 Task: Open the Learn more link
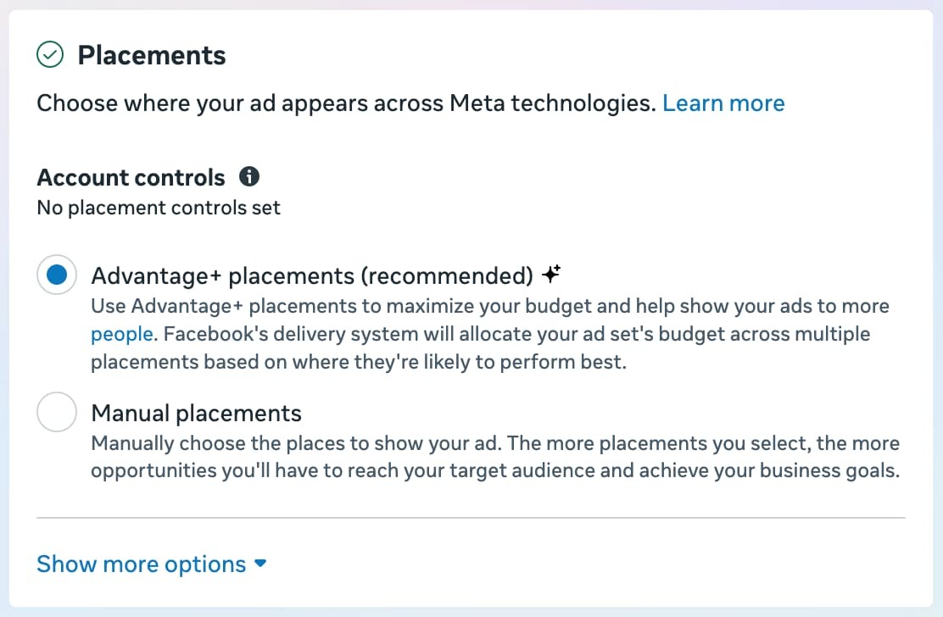point(723,103)
